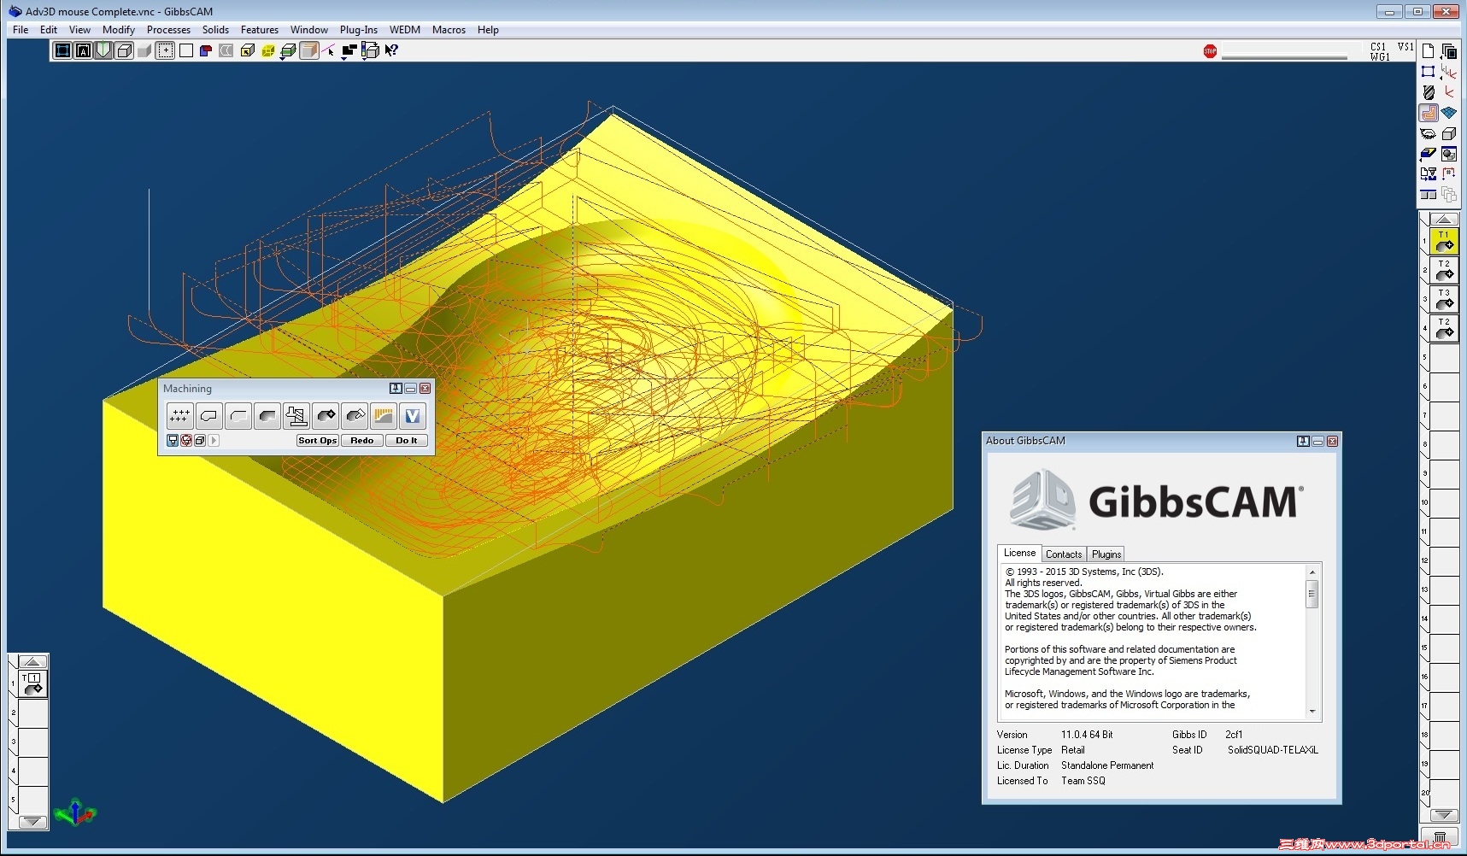Screen dimensions: 1467x856
Task: Click the red stop sign icon
Action: 1210,51
